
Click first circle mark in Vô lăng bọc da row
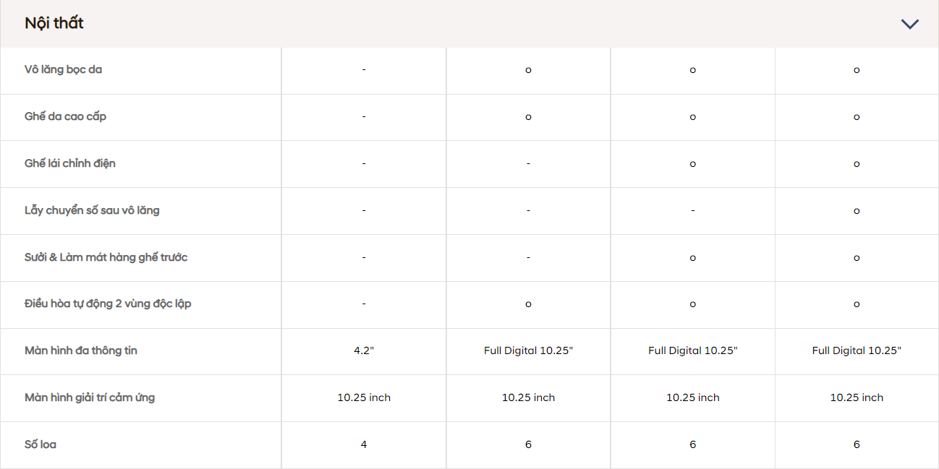pos(528,70)
